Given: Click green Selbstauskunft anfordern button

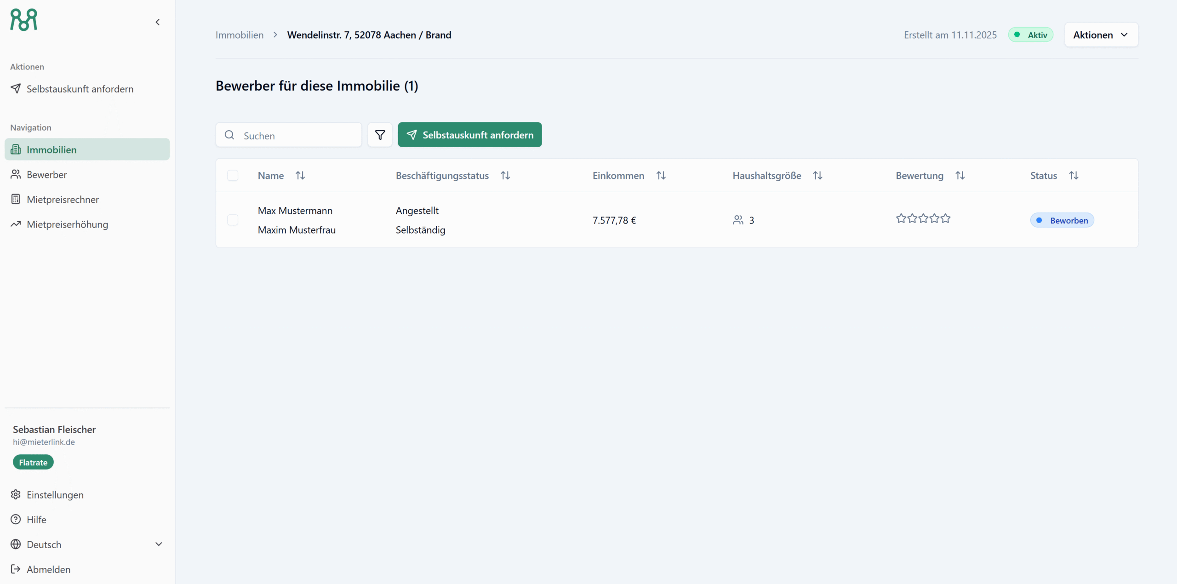Looking at the screenshot, I should pyautogui.click(x=469, y=135).
